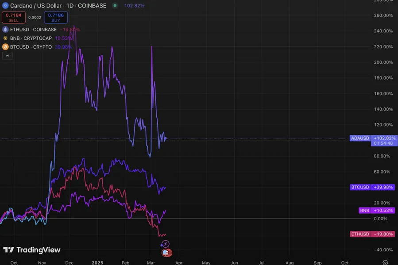Open the chart settings gear icon

click(x=385, y=262)
